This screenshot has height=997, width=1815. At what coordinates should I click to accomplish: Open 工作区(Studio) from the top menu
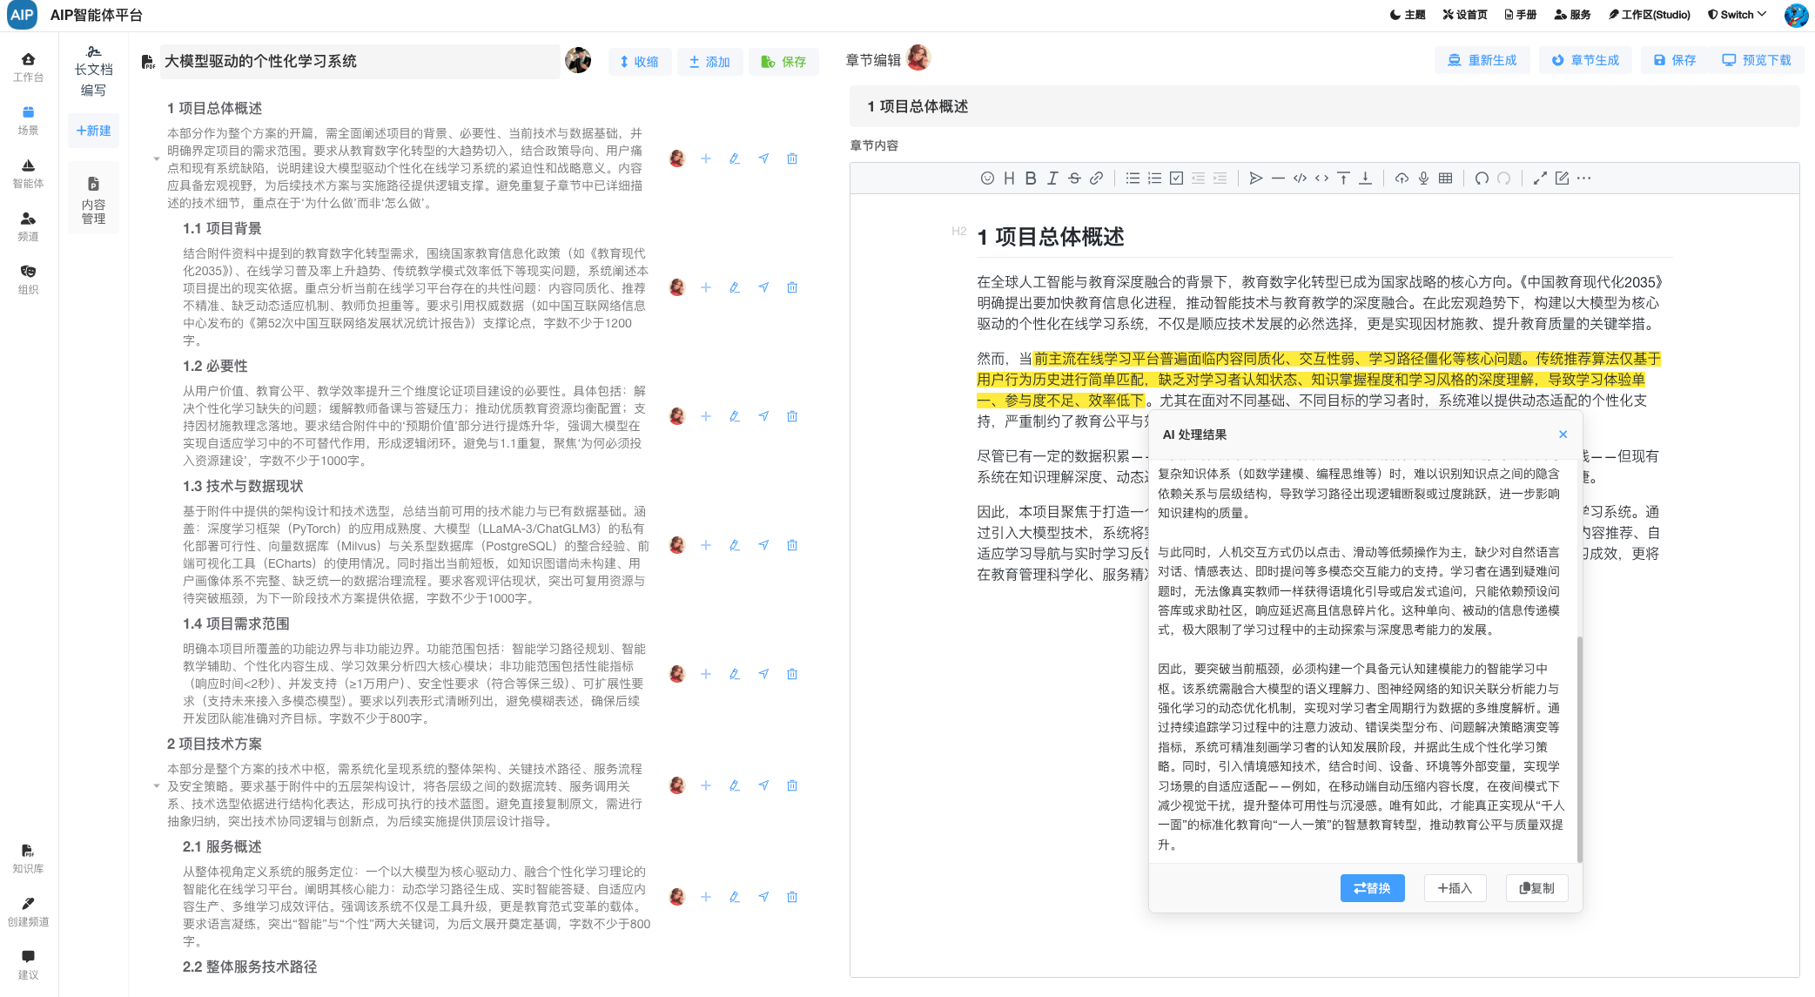[1649, 15]
